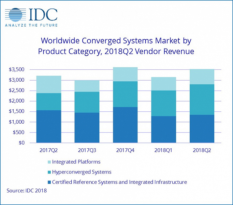Click 2018Q1 Certified Reference Systems bar segment
The image size is (233, 205).
pyautogui.click(x=164, y=129)
